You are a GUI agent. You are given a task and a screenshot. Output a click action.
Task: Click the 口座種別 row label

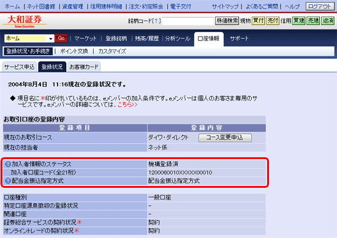click(x=15, y=198)
